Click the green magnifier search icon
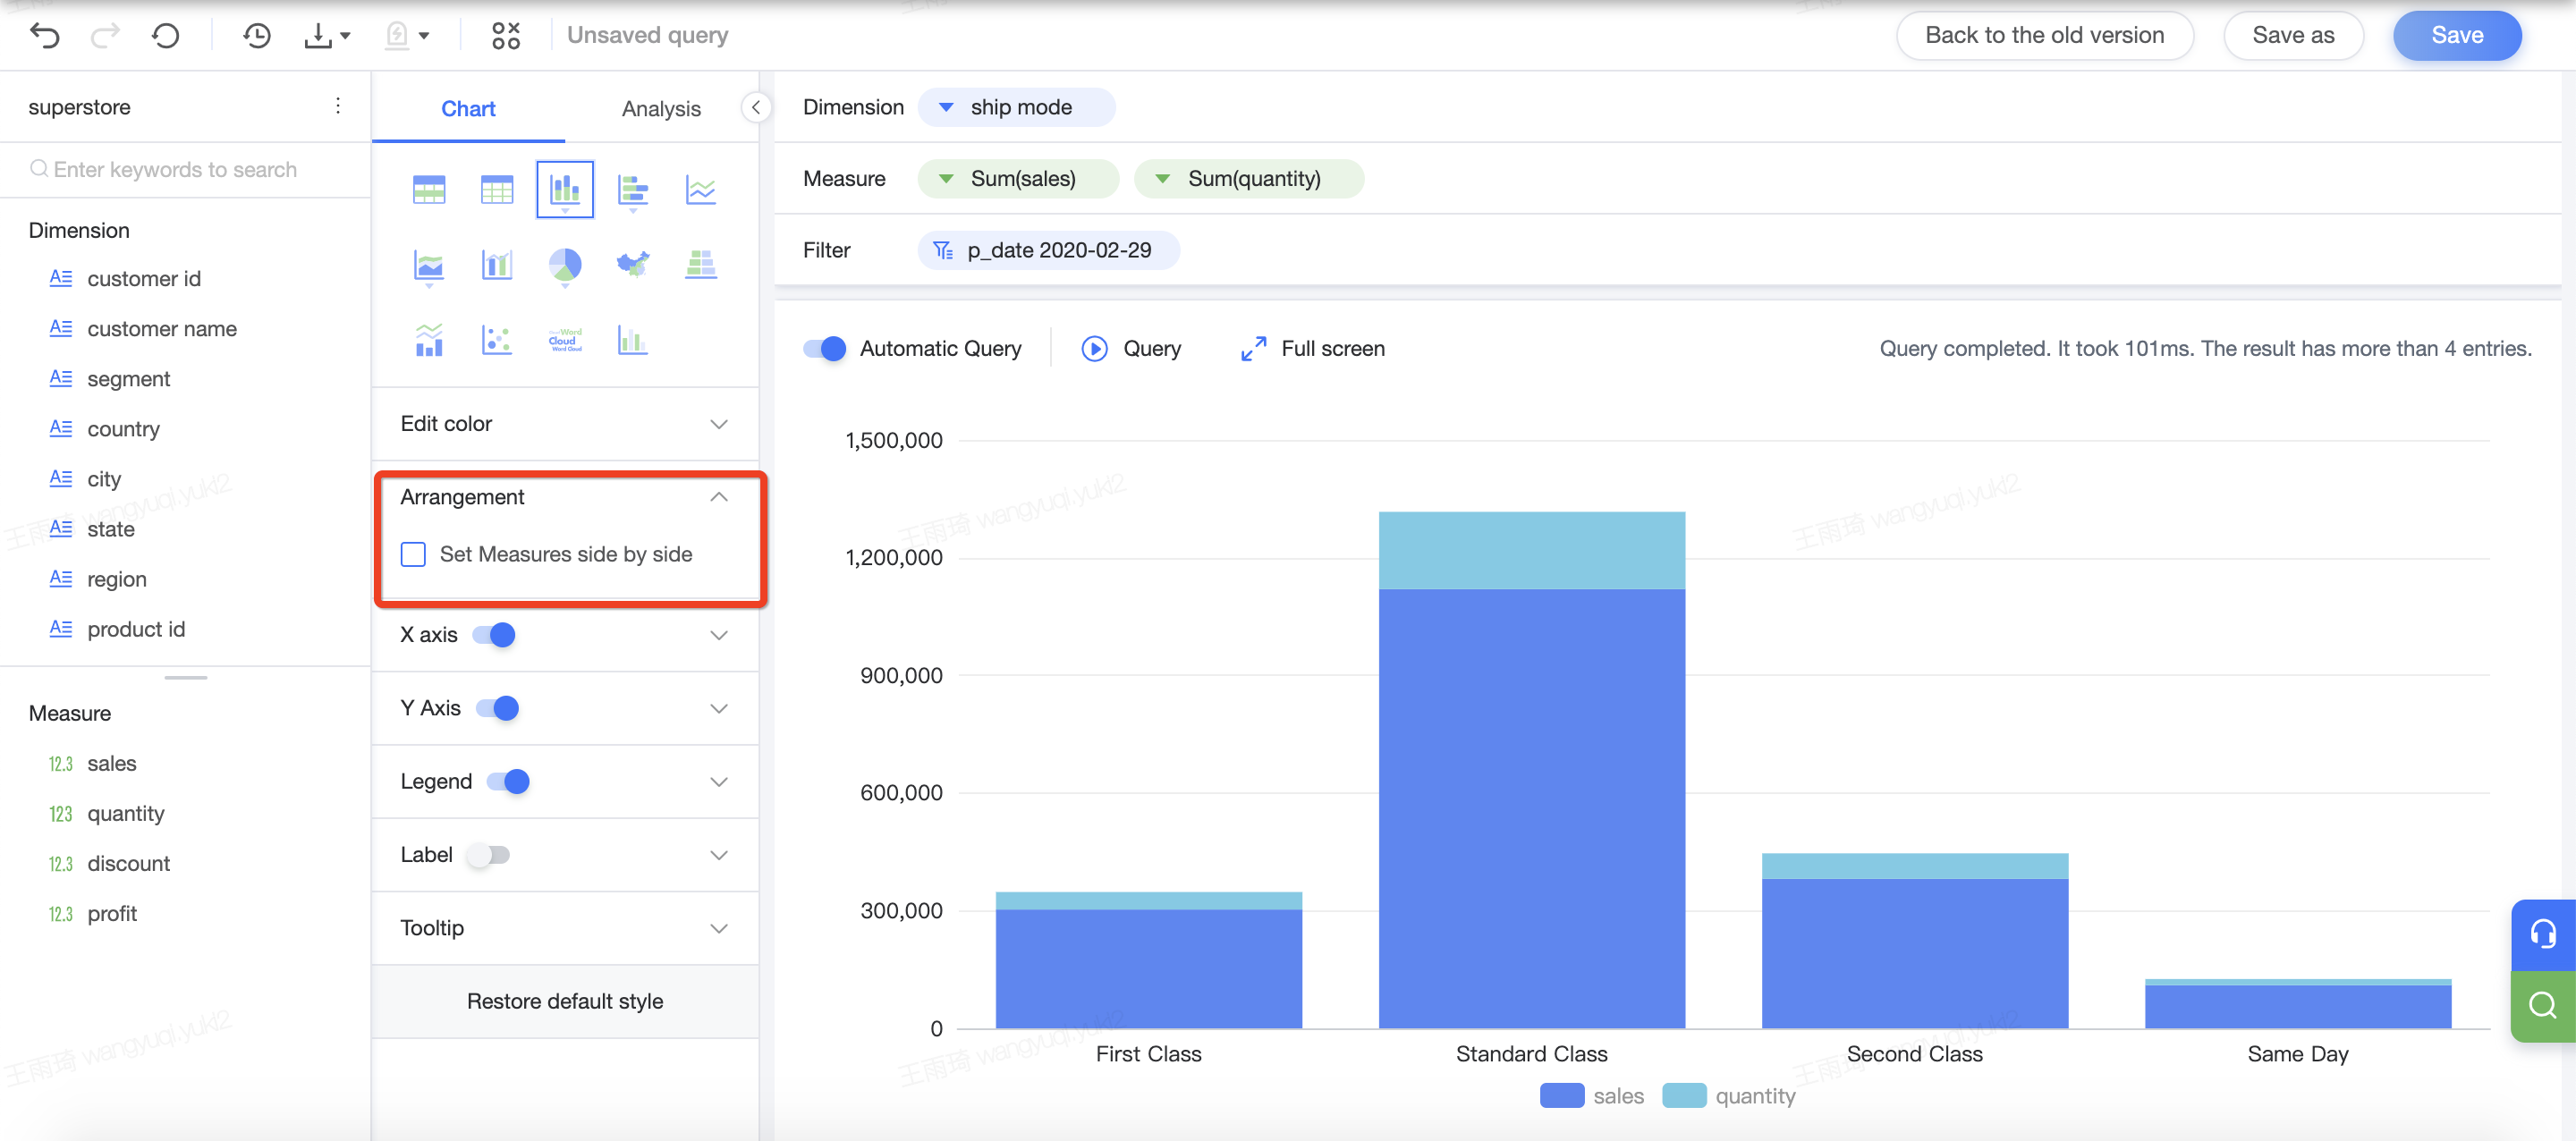 pyautogui.click(x=2543, y=1005)
